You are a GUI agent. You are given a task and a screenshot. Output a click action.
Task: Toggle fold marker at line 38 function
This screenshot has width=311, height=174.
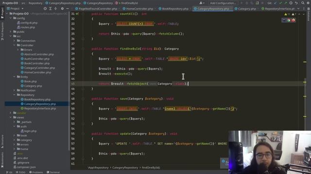[x=83, y=48]
